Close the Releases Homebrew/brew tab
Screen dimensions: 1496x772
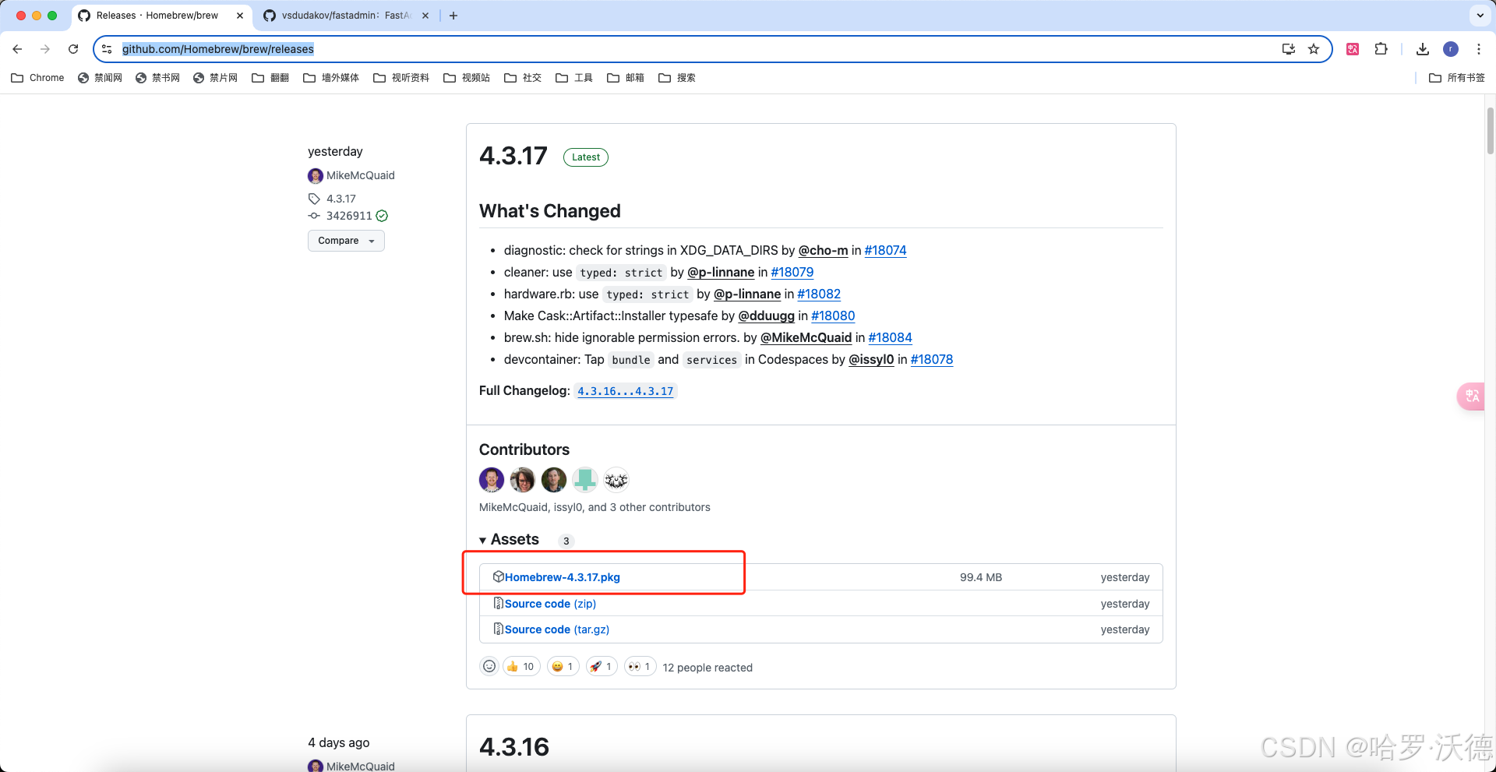click(240, 16)
